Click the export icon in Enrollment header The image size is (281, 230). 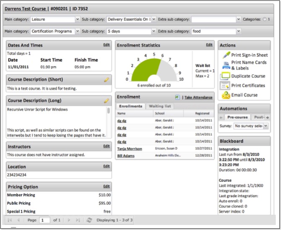(x=177, y=97)
